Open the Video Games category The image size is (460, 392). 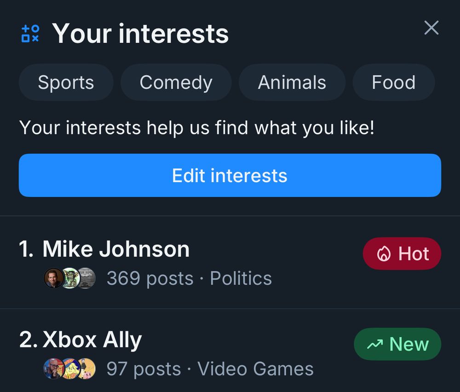coord(255,369)
